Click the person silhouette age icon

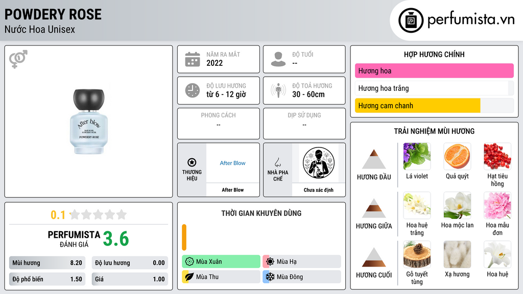coord(278,59)
